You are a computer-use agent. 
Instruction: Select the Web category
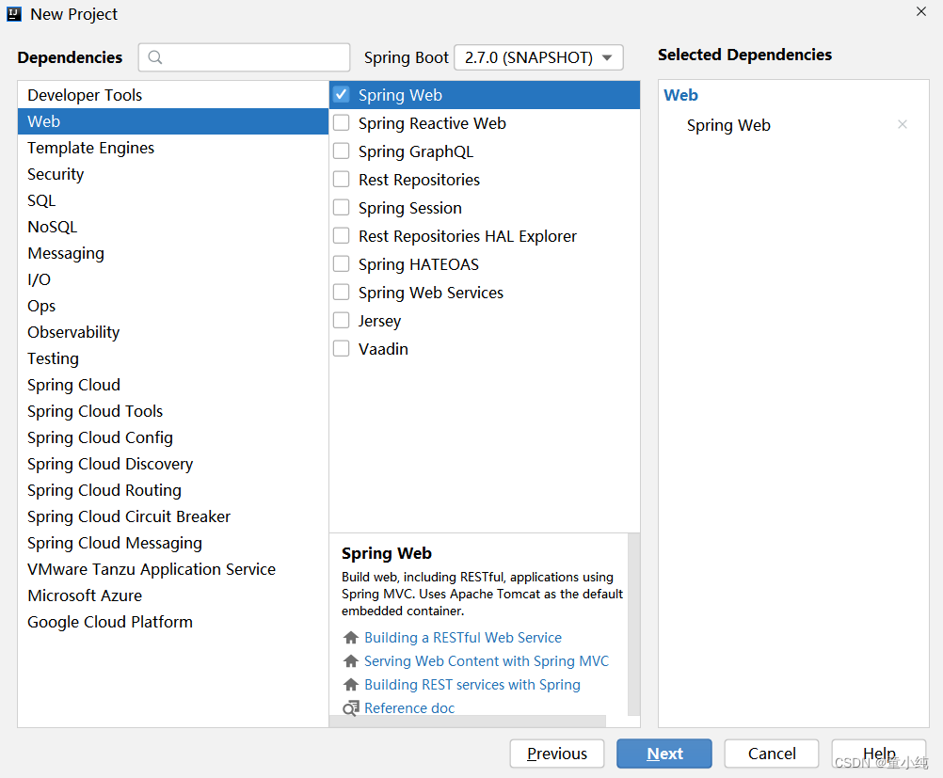(173, 121)
